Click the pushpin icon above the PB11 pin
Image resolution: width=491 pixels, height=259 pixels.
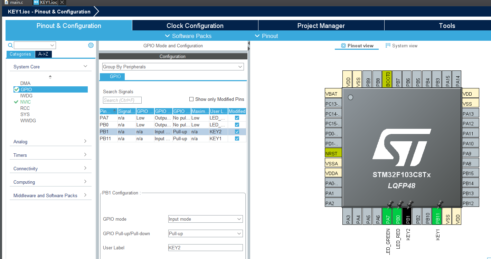click(x=440, y=205)
